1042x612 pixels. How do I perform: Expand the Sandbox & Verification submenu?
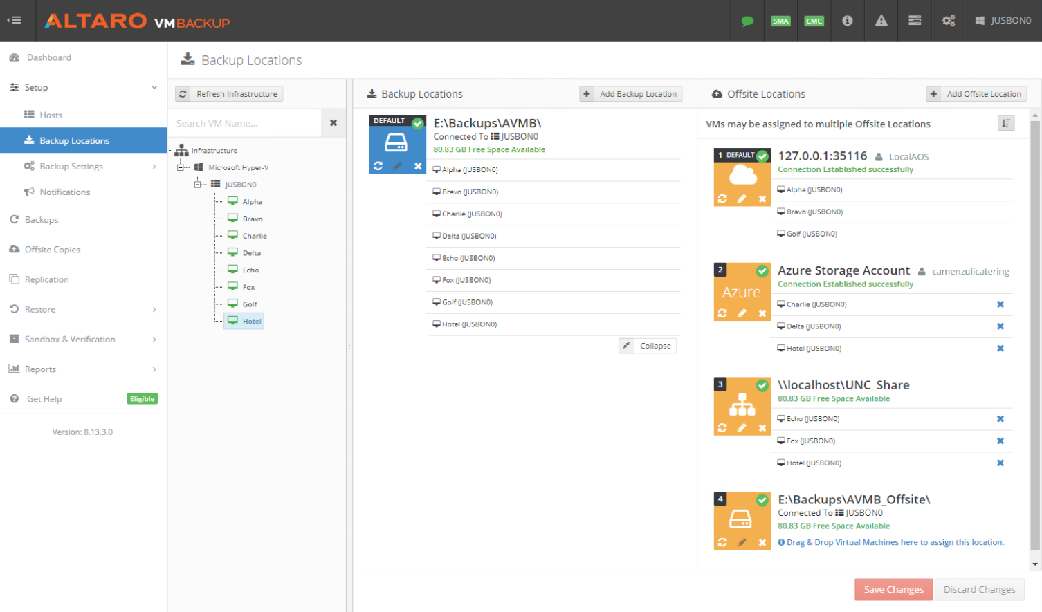[154, 340]
